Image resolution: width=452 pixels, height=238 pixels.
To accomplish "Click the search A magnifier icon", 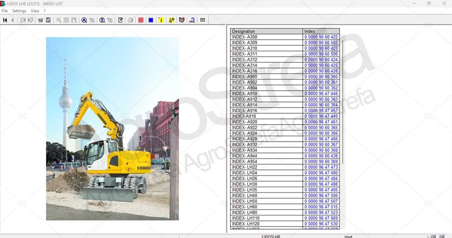I will pyautogui.click(x=84, y=20).
